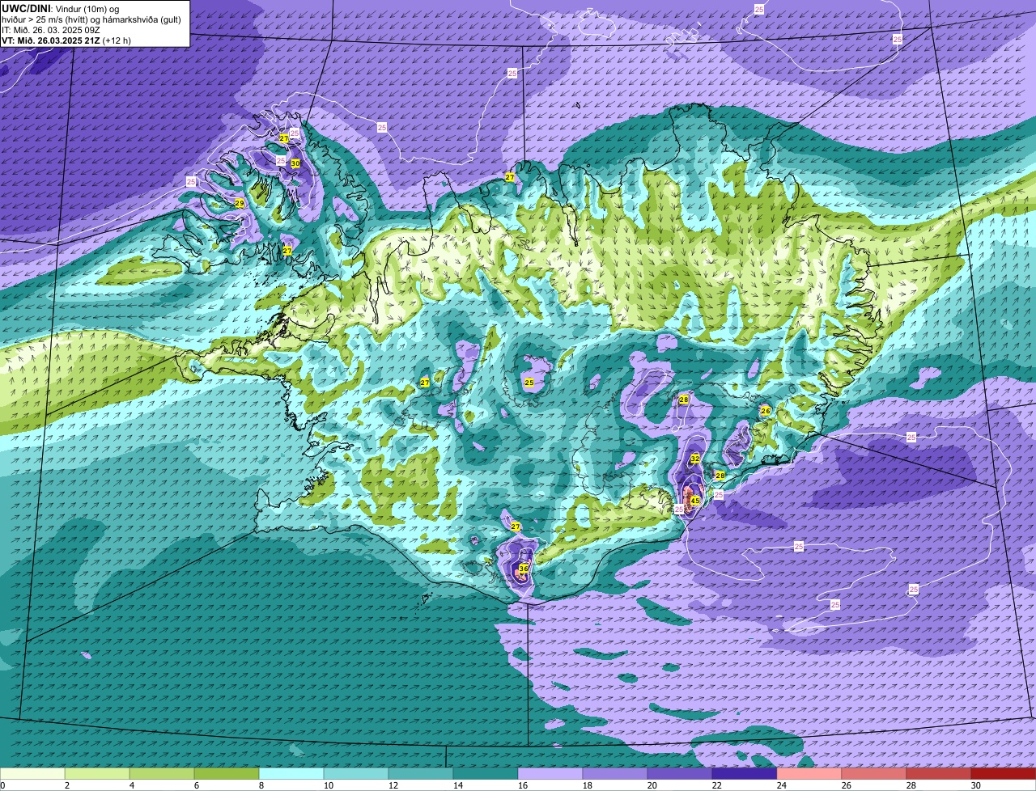
Task: Click the tick value 8 on the color scale
Action: pos(261,785)
